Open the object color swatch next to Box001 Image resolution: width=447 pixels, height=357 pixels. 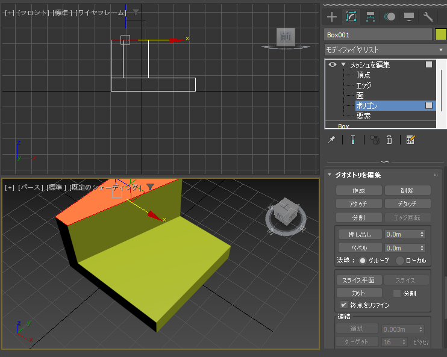tap(440, 34)
